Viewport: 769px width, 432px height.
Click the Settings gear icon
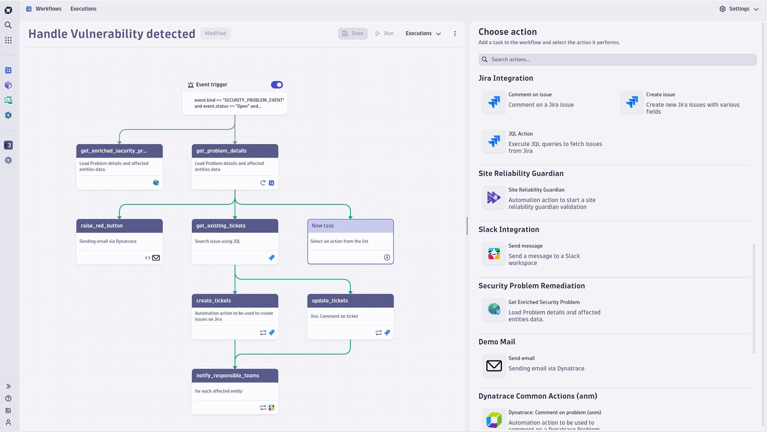pyautogui.click(x=722, y=9)
